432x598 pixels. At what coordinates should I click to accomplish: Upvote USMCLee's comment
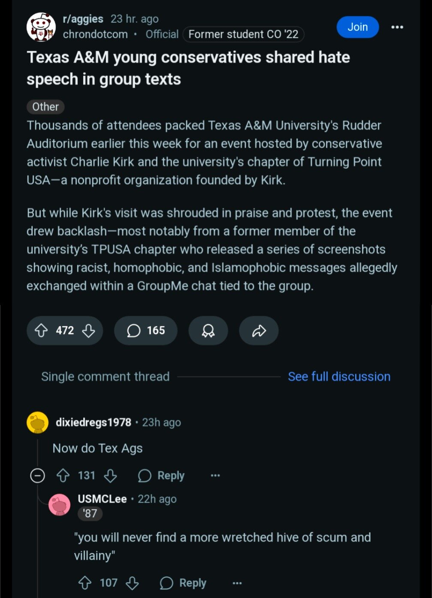tap(85, 583)
